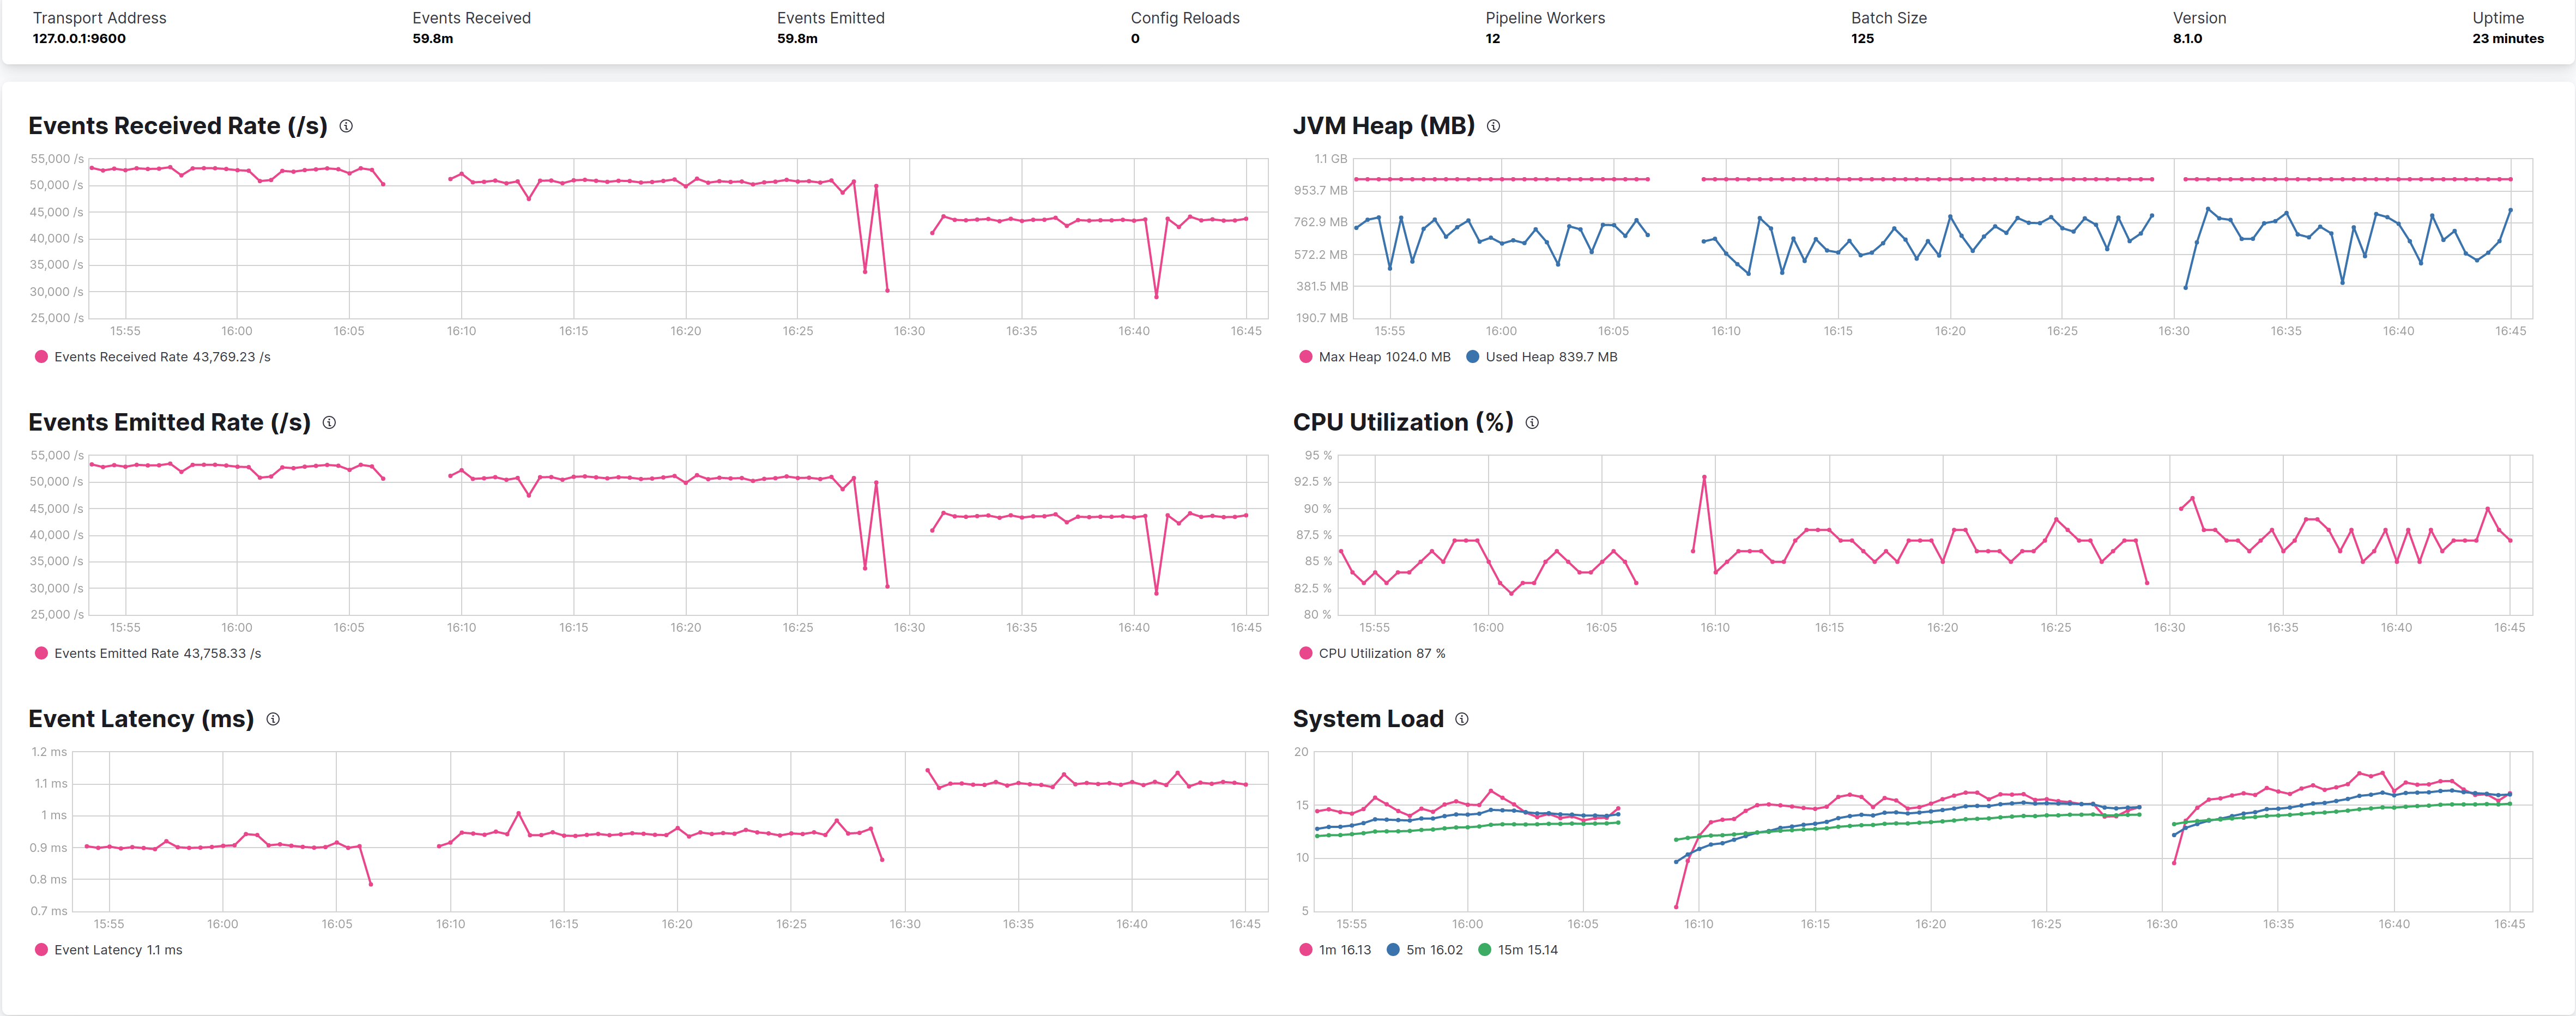This screenshot has height=1016, width=2576.
Task: Click info icon beside Event Latency title
Action: click(273, 719)
